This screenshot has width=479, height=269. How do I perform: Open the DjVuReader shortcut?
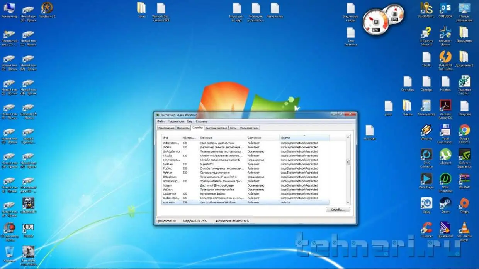click(x=445, y=230)
